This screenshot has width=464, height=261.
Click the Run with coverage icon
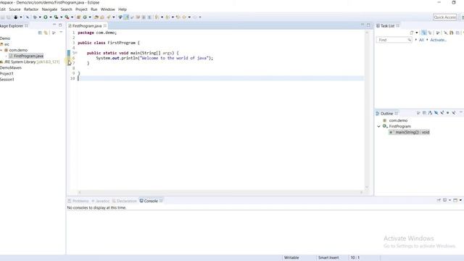tap(56, 17)
